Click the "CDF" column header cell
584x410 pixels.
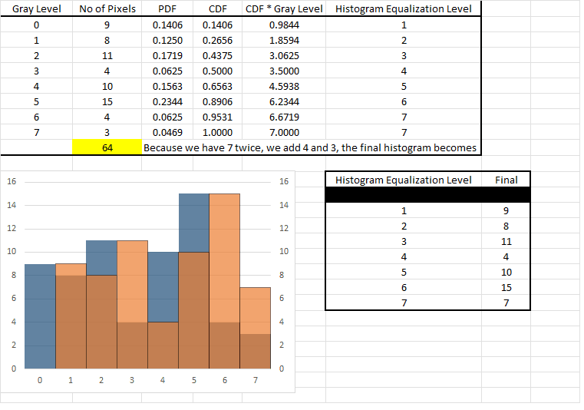pyautogui.click(x=217, y=9)
